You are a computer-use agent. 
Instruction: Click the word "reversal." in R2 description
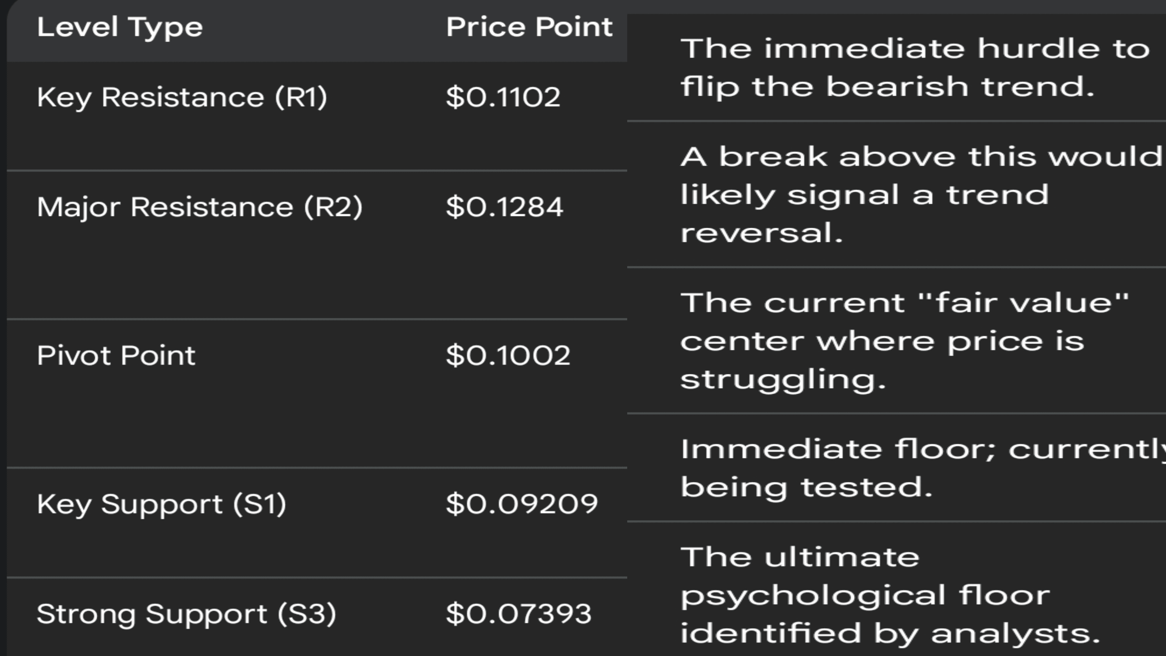click(762, 233)
